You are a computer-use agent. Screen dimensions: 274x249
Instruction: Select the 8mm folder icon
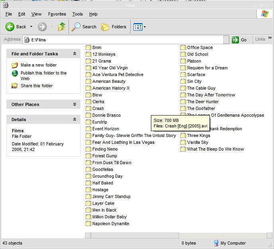(88, 47)
